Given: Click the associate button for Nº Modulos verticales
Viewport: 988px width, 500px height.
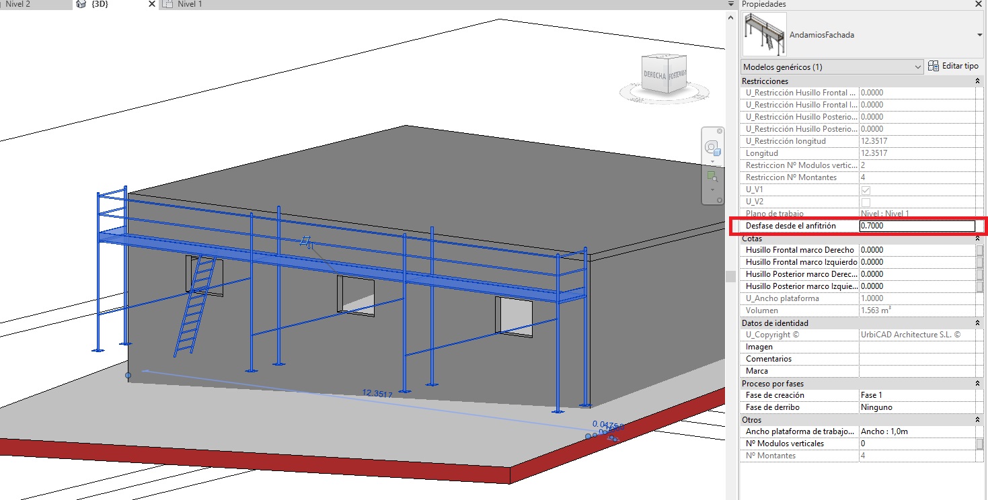Looking at the screenshot, I should click(980, 444).
